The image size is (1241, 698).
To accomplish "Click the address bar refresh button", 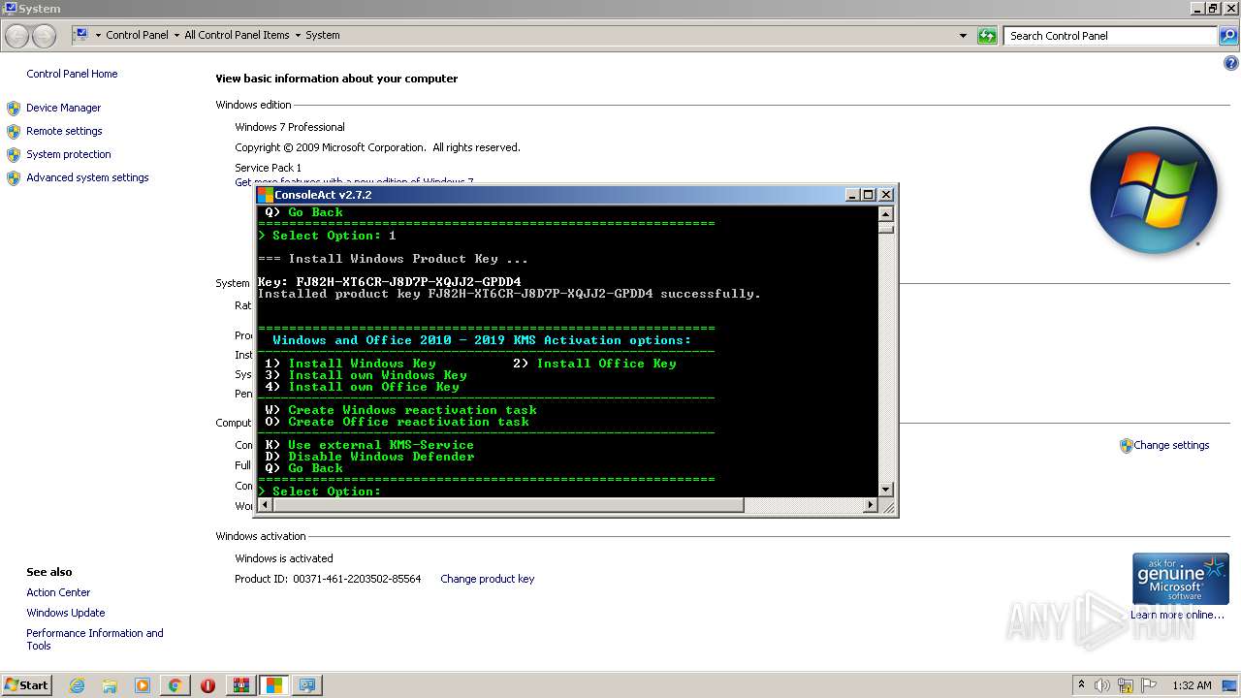I will pos(987,36).
